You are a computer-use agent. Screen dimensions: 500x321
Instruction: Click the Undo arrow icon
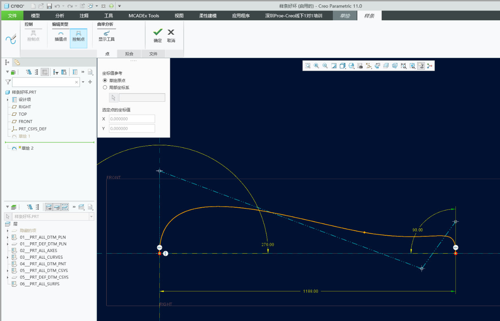[x=57, y=6]
